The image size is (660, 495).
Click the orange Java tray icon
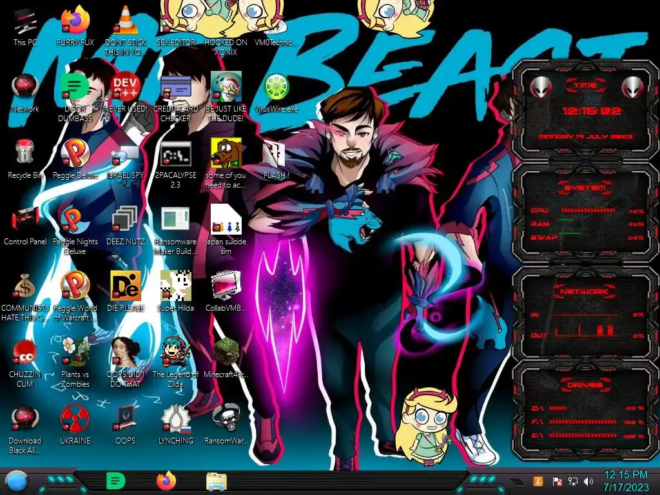[x=538, y=481]
